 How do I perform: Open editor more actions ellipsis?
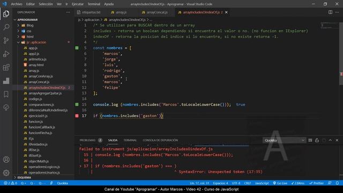pos(337,12)
